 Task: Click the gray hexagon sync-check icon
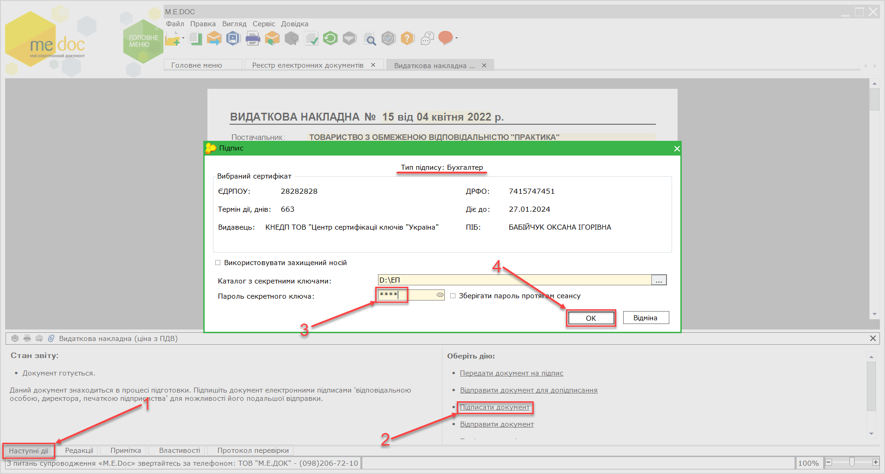[x=389, y=38]
